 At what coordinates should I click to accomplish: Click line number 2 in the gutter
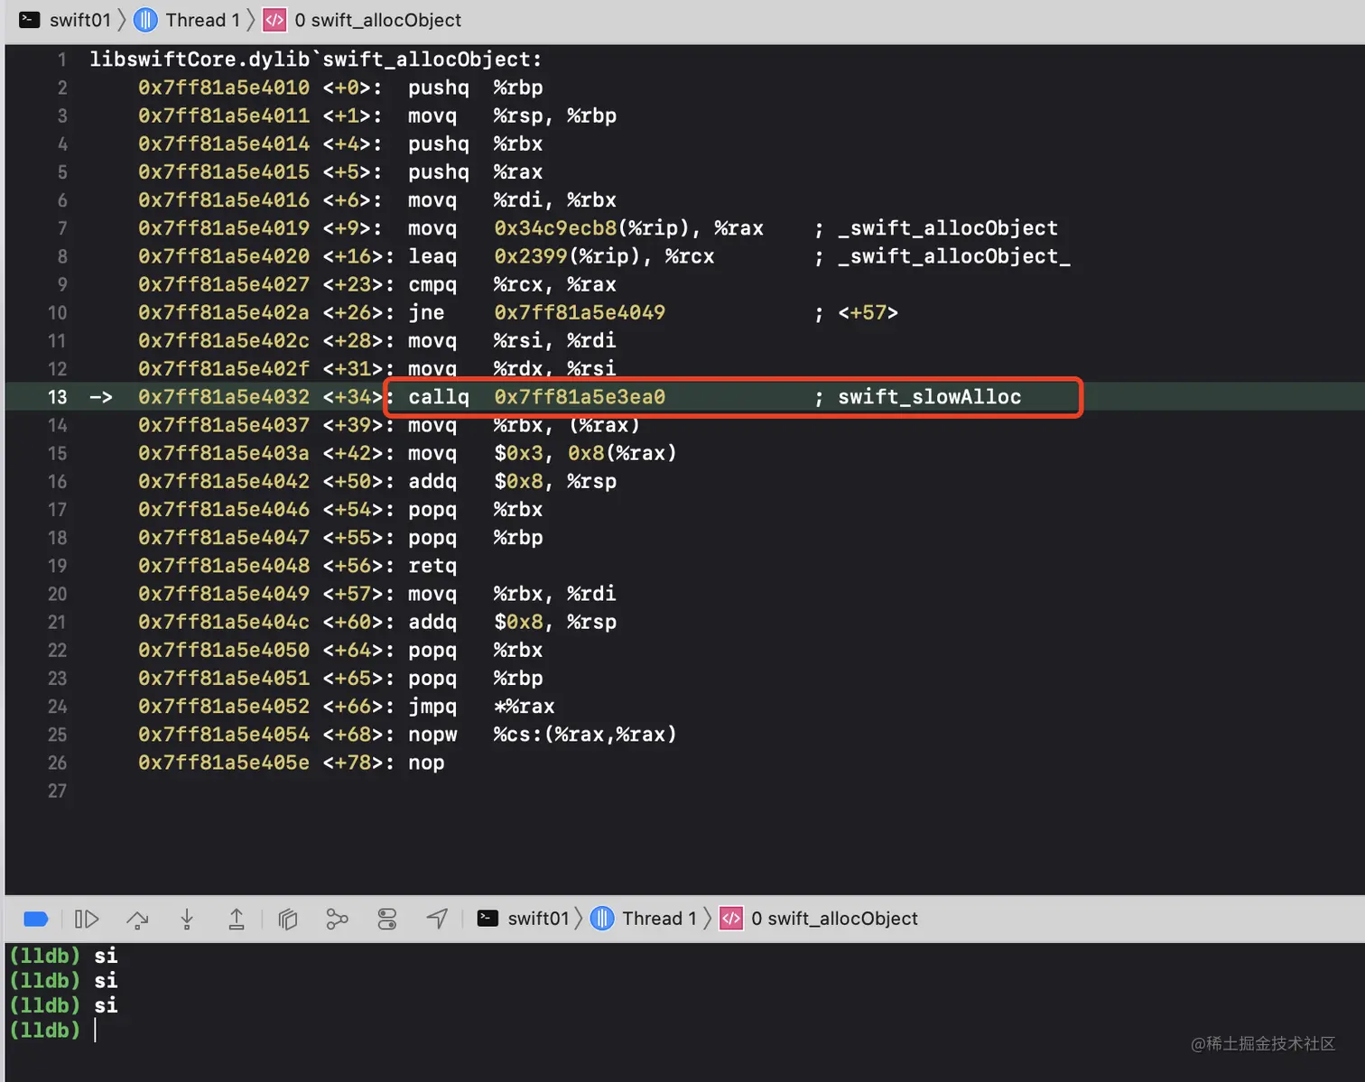[62, 88]
